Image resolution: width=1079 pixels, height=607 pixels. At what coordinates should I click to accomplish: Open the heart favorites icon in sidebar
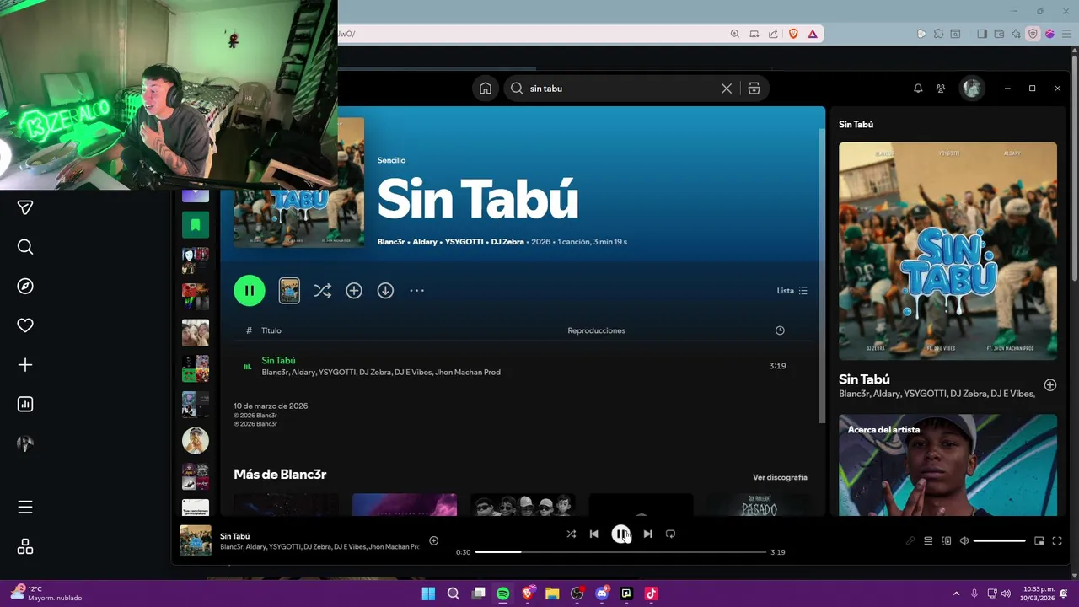coord(25,325)
